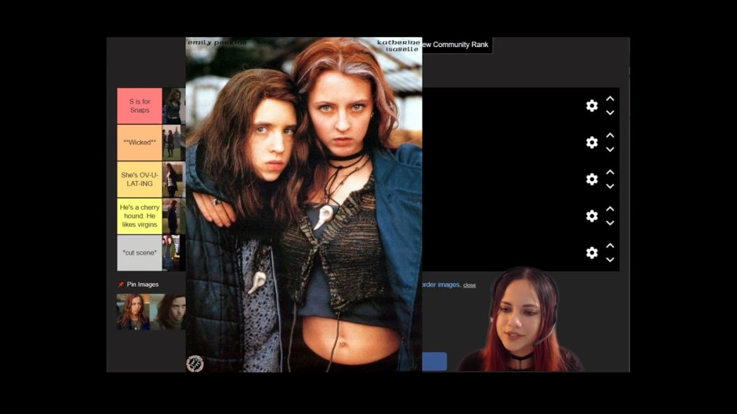Move **Wicked** row up
The width and height of the screenshot is (737, 414).
(x=610, y=136)
